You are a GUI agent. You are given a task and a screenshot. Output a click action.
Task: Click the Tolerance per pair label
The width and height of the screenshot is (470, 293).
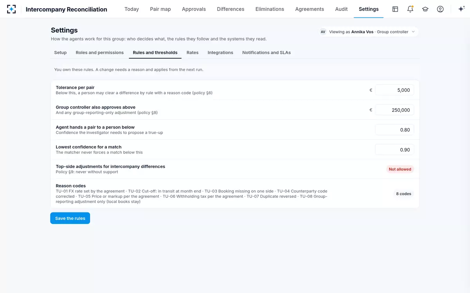75,88
